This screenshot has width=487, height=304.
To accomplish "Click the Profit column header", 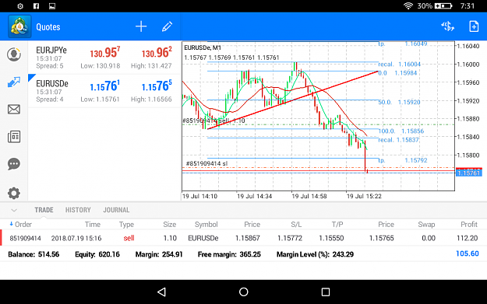I will point(469,225).
